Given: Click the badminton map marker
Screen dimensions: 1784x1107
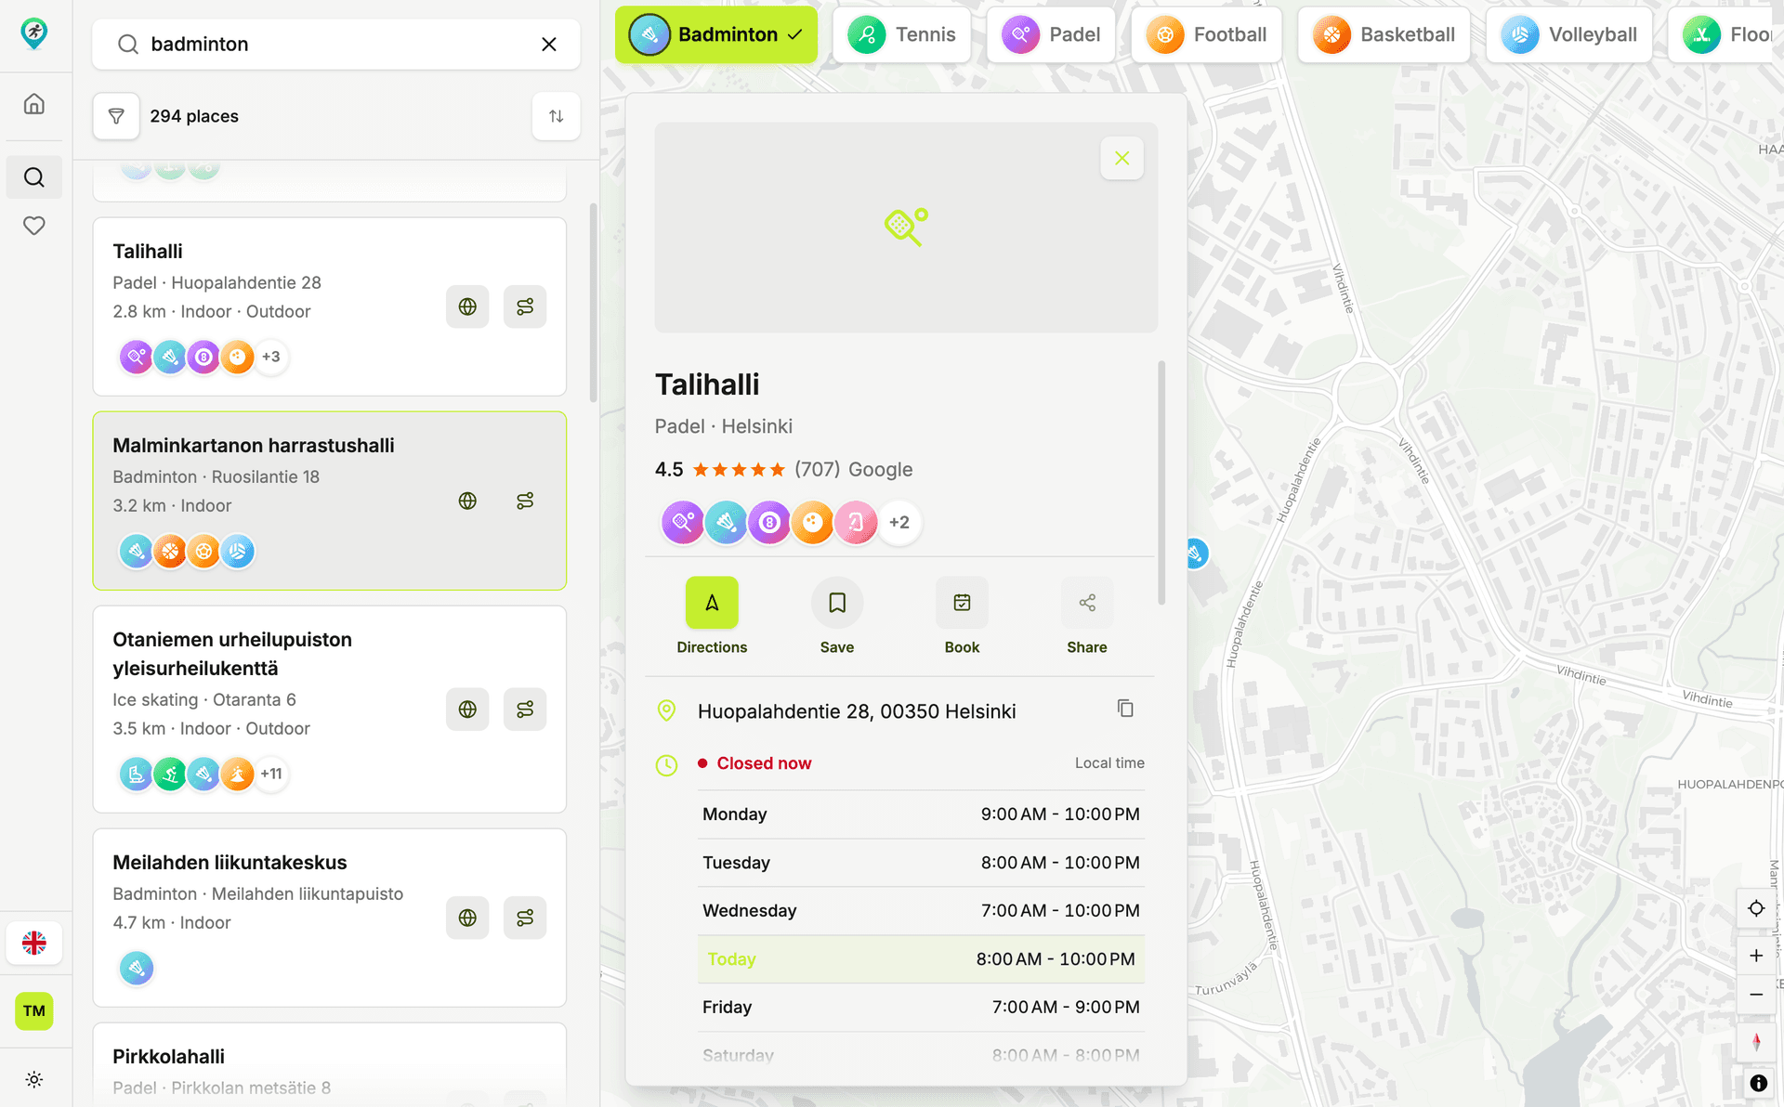Looking at the screenshot, I should click(x=1196, y=553).
